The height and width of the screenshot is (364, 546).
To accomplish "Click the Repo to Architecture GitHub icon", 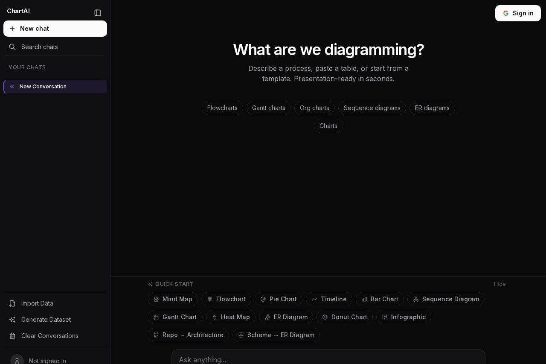I will pyautogui.click(x=156, y=335).
